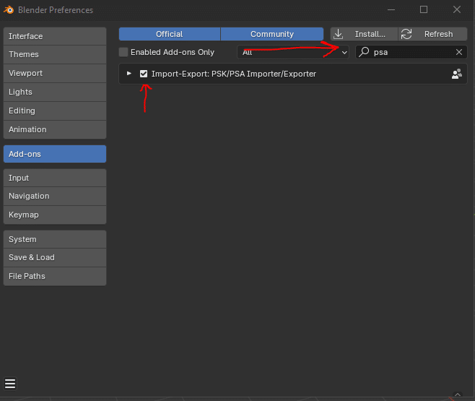This screenshot has height=401, width=475.
Task: Enable the Enabled Add-ons Only checkbox
Action: click(x=123, y=52)
